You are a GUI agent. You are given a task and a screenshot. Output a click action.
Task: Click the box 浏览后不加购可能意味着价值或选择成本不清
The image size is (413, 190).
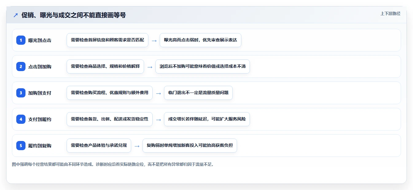(x=203, y=66)
